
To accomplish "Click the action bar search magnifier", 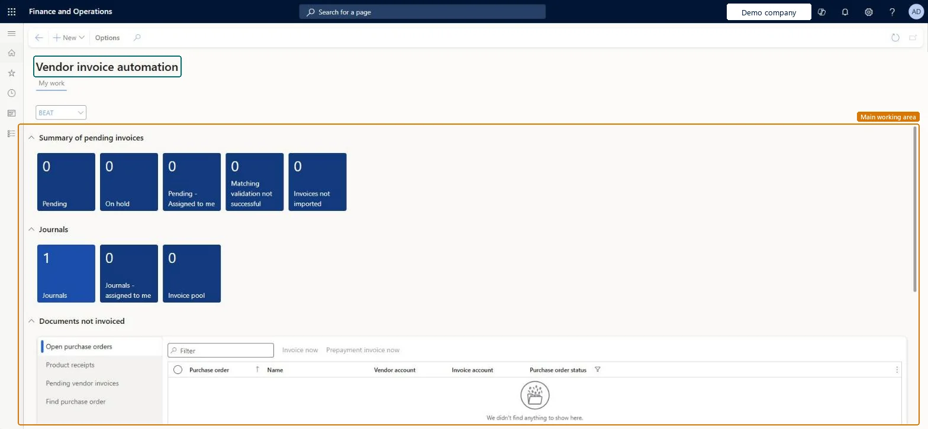I will (137, 38).
